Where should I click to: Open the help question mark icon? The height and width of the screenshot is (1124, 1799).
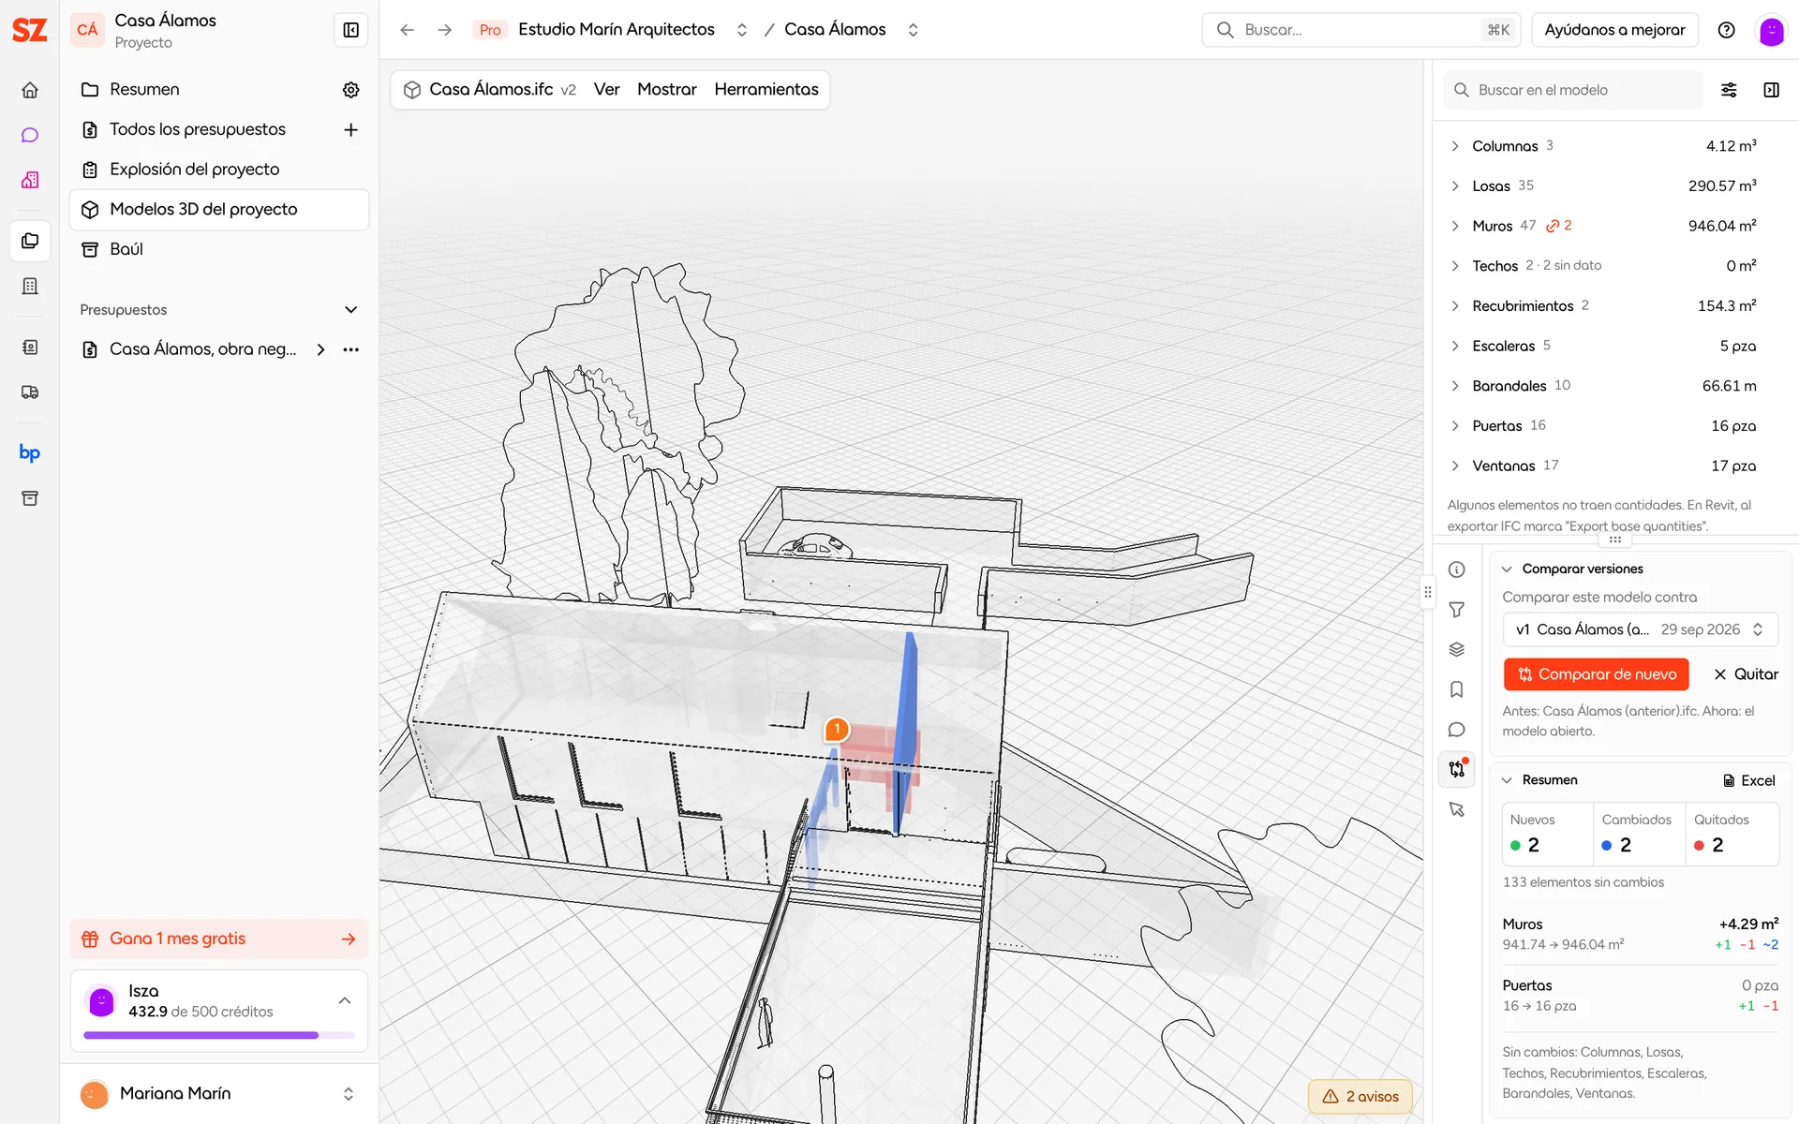pyautogui.click(x=1726, y=30)
